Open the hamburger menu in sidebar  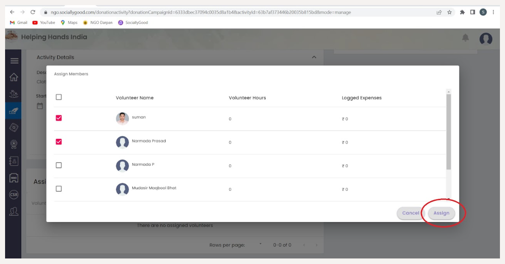pos(14,61)
